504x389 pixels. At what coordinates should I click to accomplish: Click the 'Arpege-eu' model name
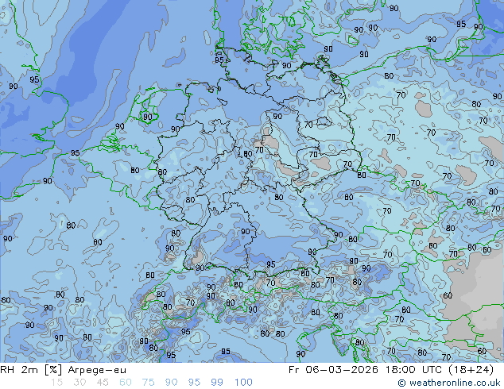(x=97, y=371)
